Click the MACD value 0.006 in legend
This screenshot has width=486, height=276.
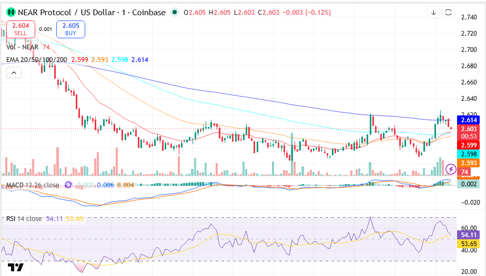[x=105, y=185]
